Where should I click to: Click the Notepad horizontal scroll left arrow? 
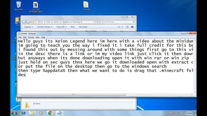click(x=19, y=94)
